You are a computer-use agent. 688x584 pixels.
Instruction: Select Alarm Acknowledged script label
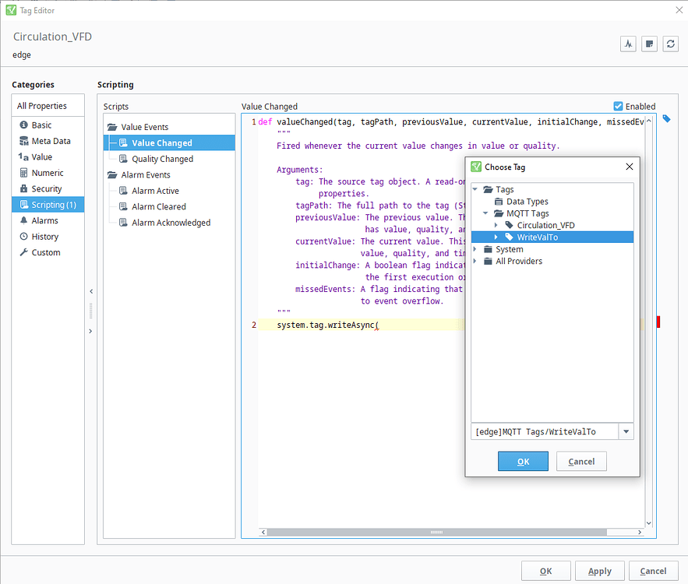click(x=171, y=223)
